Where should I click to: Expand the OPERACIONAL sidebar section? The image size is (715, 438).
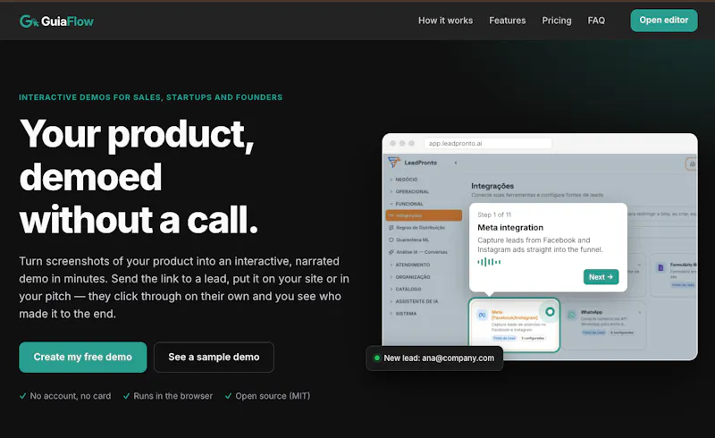409,191
